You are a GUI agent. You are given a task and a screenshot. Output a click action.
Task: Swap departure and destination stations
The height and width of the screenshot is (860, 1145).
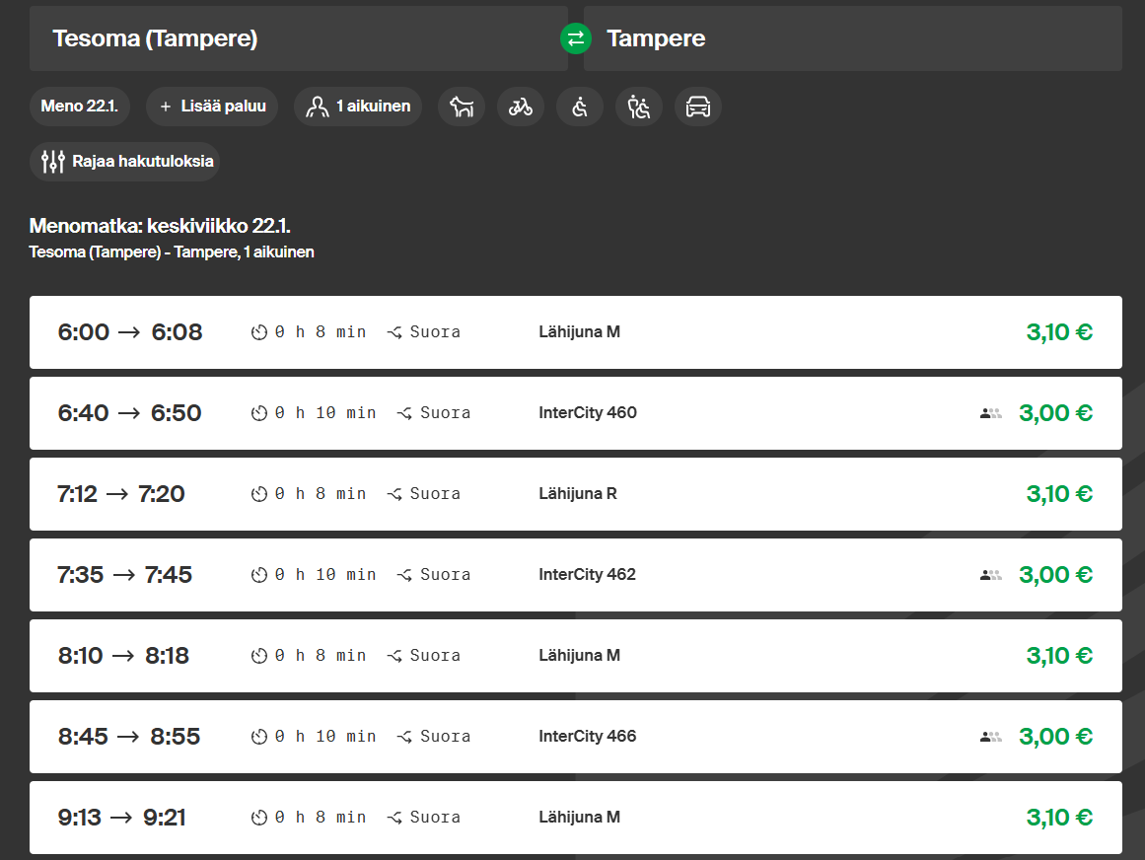pyautogui.click(x=576, y=38)
